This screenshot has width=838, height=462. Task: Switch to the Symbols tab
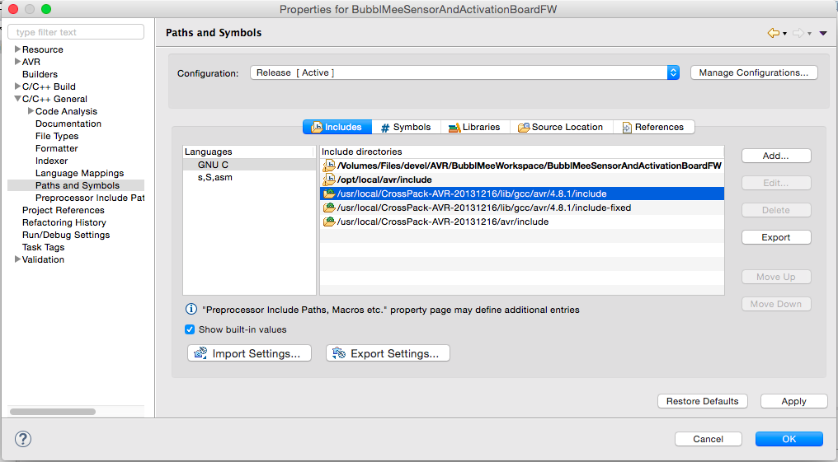tap(405, 127)
